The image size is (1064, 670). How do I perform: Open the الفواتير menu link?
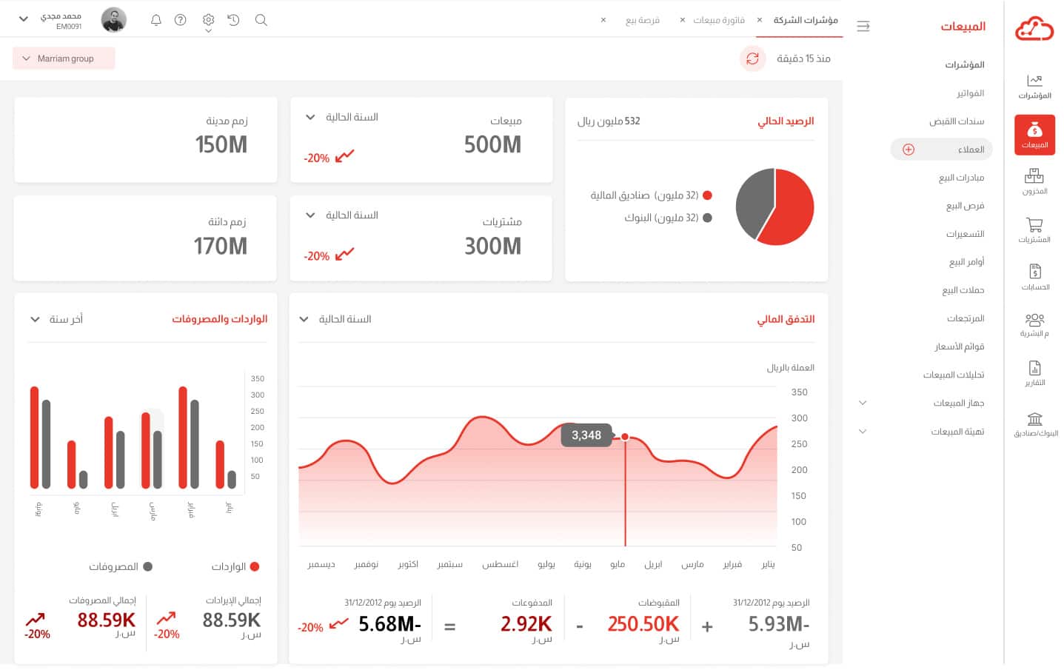(969, 93)
